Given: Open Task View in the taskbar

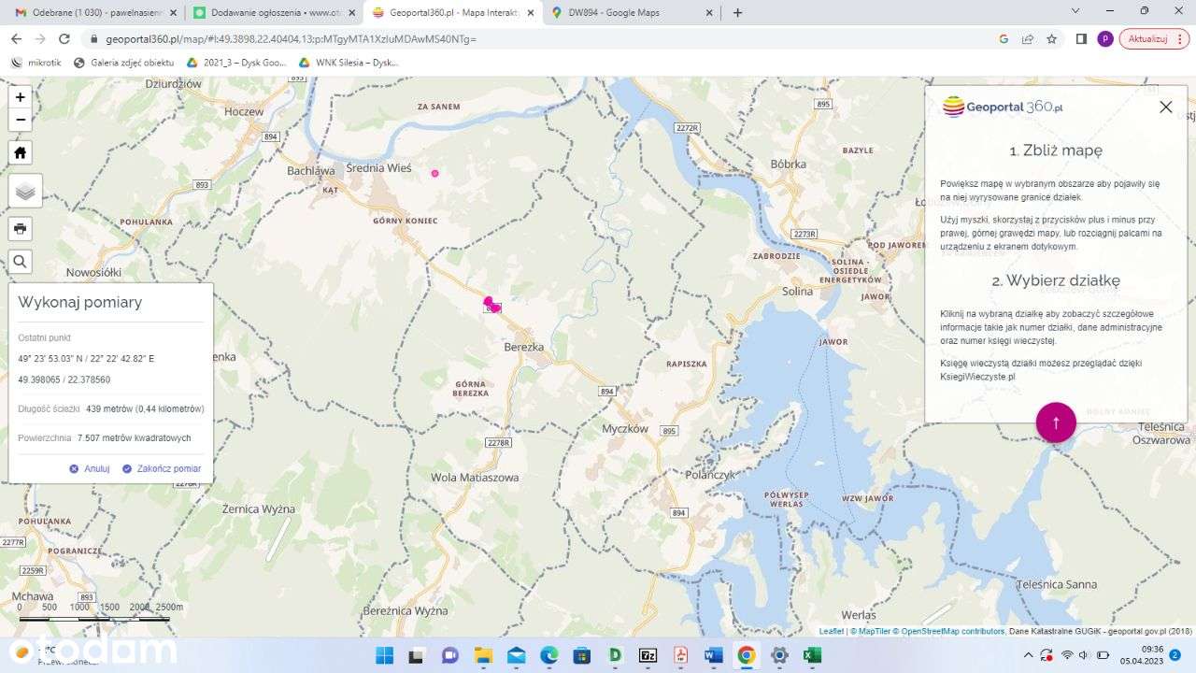Looking at the screenshot, I should tap(417, 655).
